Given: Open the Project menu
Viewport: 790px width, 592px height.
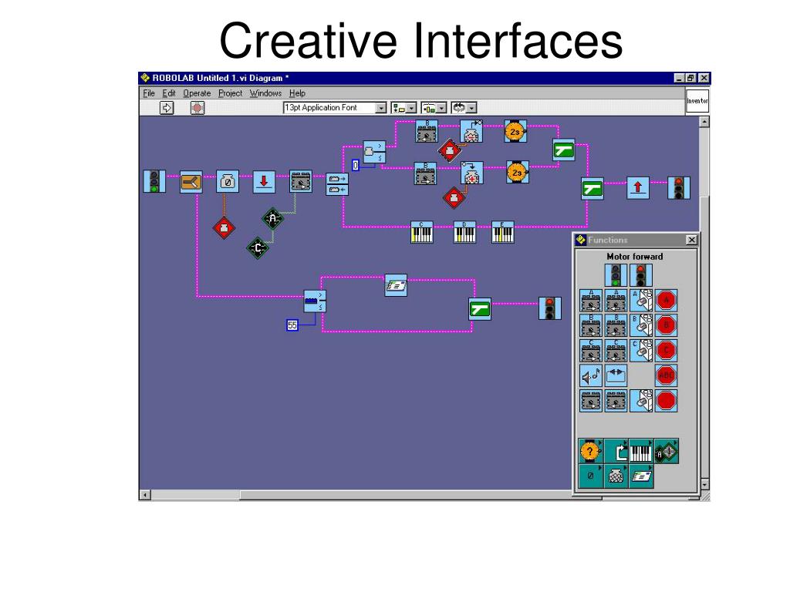Looking at the screenshot, I should (x=230, y=93).
